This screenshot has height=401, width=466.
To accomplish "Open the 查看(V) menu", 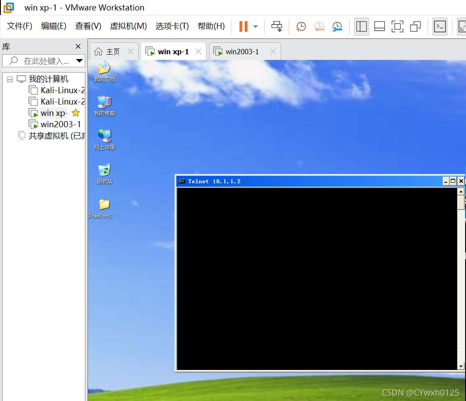I will 88,26.
